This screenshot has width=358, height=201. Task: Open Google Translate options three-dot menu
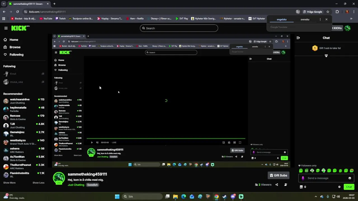pos(320,20)
